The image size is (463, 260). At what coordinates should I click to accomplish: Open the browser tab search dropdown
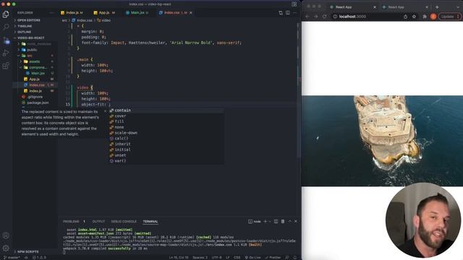click(458, 7)
